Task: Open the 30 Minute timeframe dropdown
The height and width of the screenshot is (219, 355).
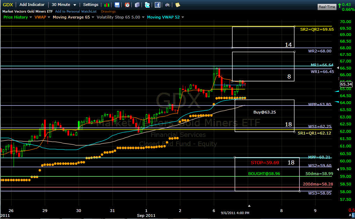Action: 64,5
